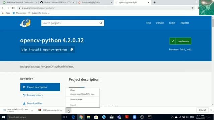Open File Explorer from the taskbar
The height and width of the screenshot is (120, 214).
click(x=88, y=117)
